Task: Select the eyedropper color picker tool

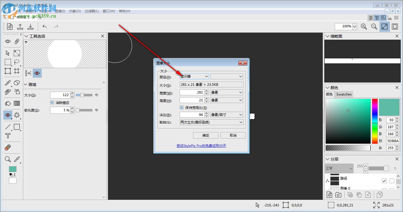Action: 17,159
